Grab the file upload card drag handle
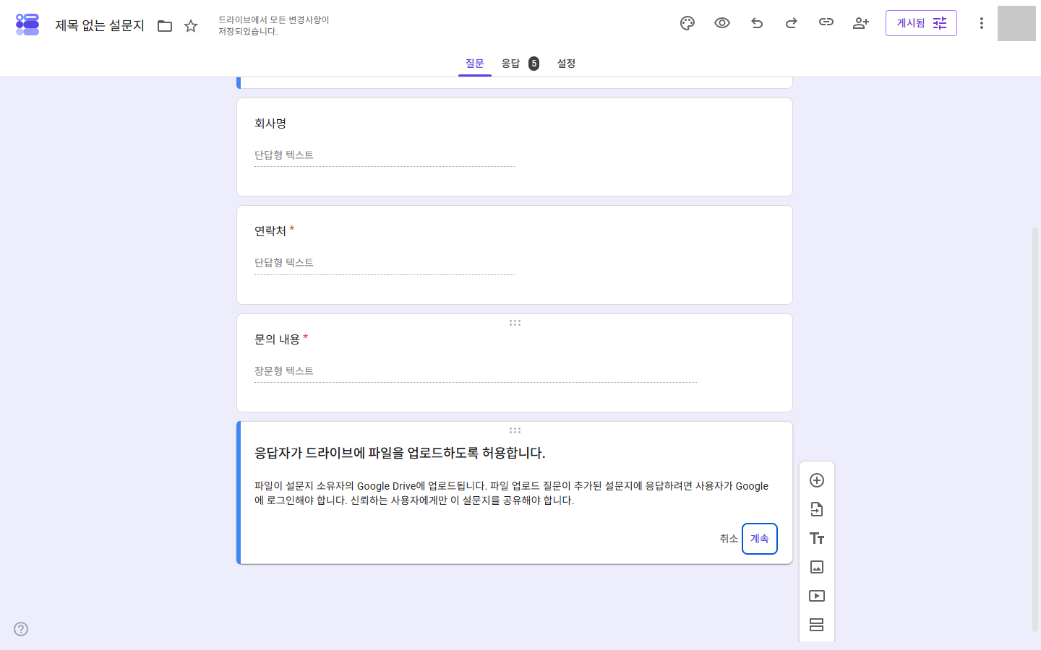 tap(515, 430)
